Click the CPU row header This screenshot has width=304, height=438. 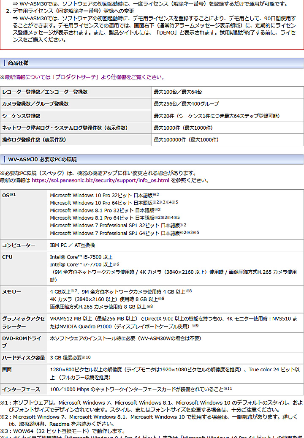click(24, 269)
